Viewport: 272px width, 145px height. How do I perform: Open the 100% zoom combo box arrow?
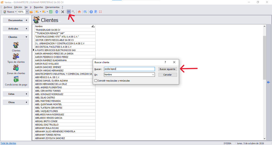[27, 12]
